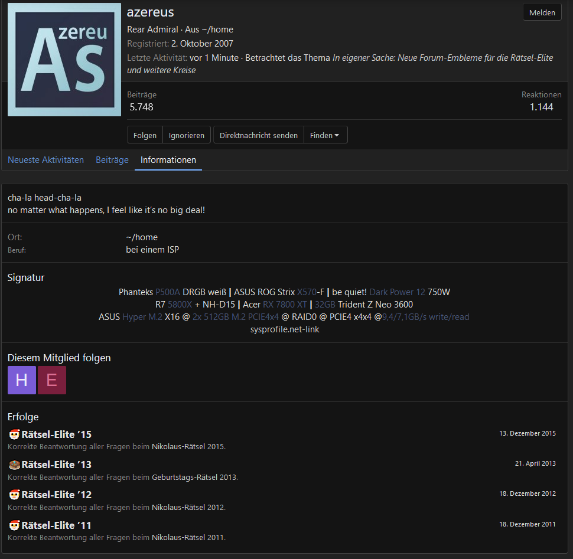573x559 pixels.
Task: Click the Rätsel-Elite '12 title
Action: [56, 495]
